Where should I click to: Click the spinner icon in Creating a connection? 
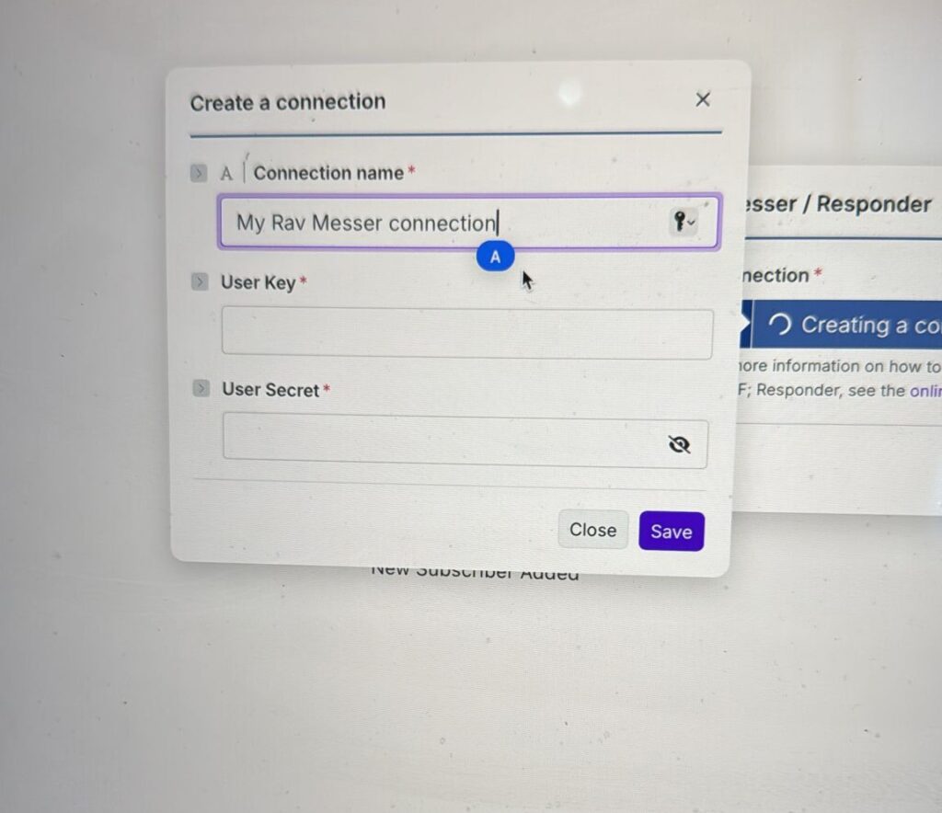coord(779,325)
